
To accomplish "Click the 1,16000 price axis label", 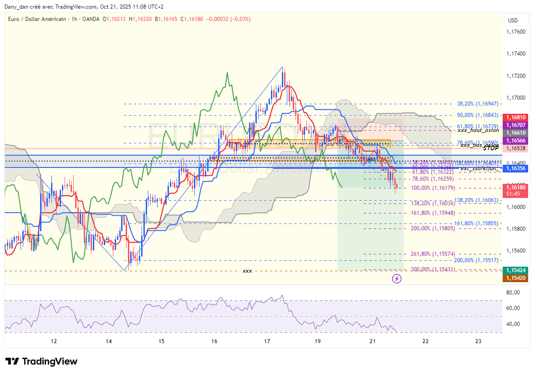I will pyautogui.click(x=516, y=207).
